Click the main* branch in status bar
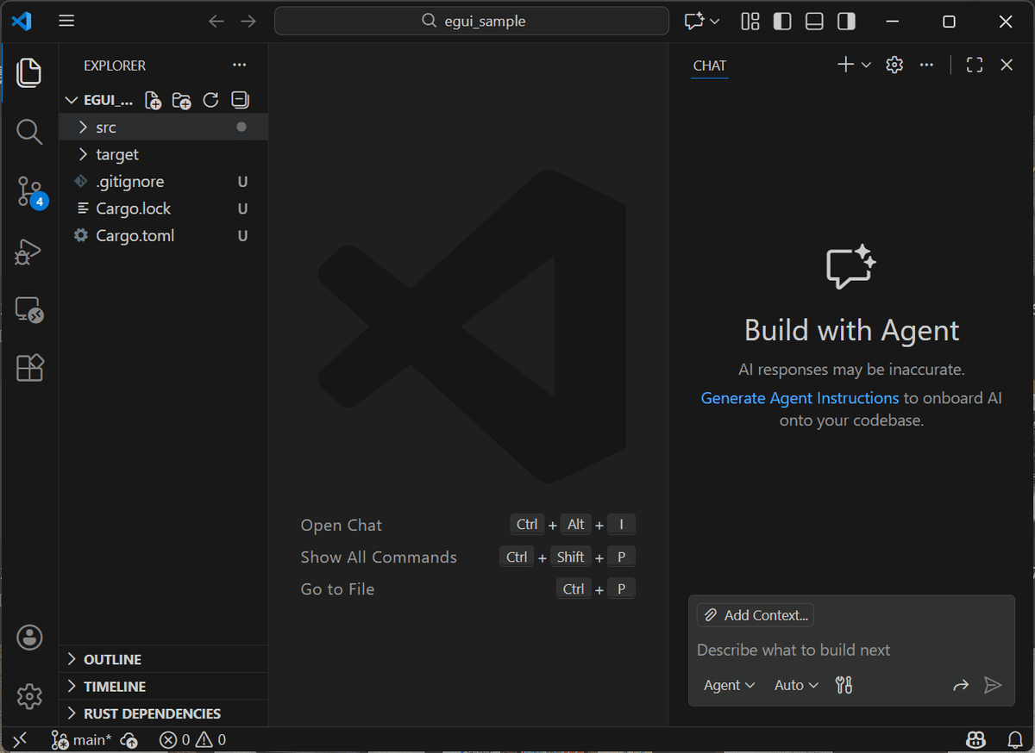 (81, 739)
